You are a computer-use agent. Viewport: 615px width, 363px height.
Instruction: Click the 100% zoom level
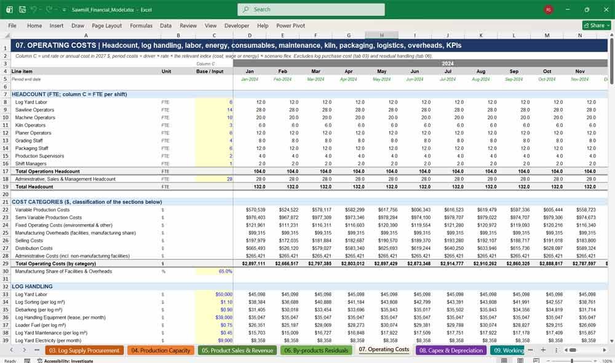[x=606, y=361]
